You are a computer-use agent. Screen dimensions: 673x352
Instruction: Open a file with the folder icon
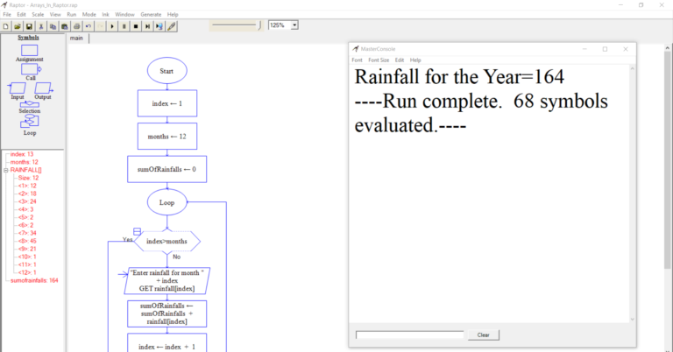pos(18,26)
